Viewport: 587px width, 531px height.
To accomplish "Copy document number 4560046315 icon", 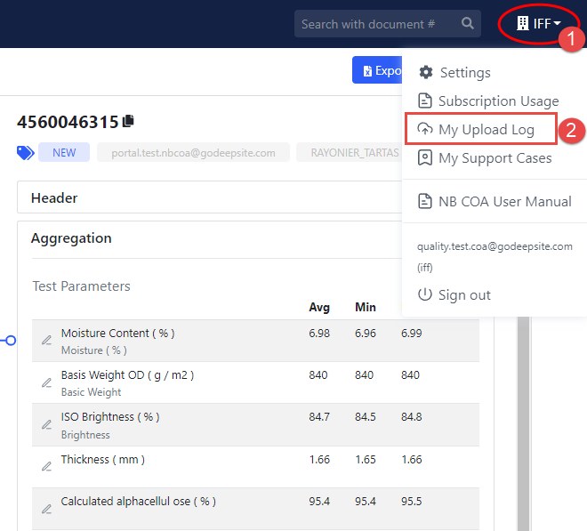I will click(x=128, y=121).
